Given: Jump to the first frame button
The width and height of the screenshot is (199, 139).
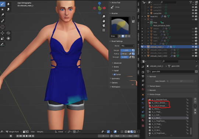Looking at the screenshot, I should 18,136.
